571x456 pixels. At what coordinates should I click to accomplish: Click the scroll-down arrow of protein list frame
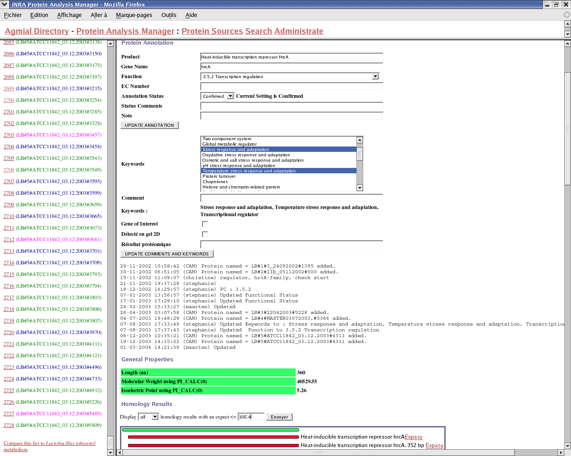coord(110,452)
